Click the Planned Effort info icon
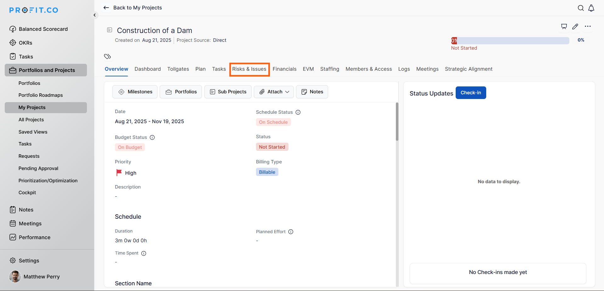 291,232
